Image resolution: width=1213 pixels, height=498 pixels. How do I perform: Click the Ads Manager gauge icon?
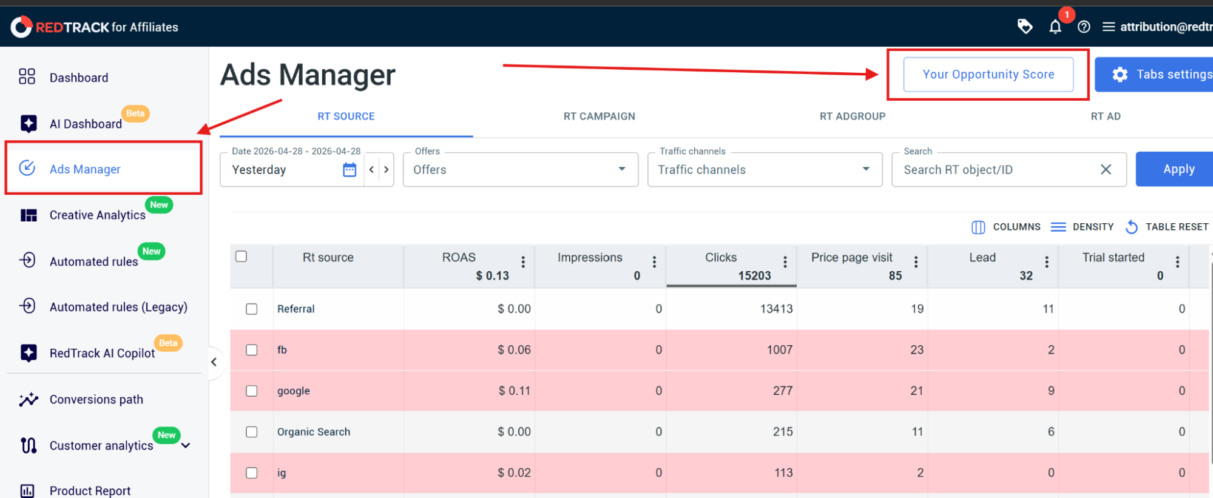(x=27, y=168)
